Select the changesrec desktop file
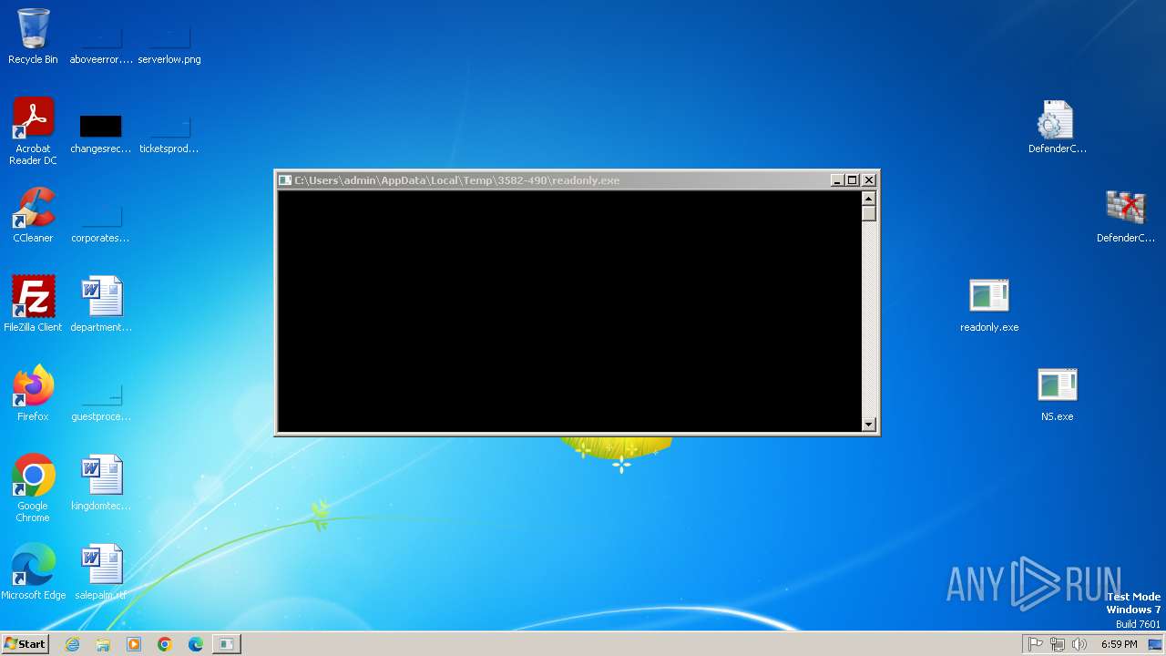Screen dimensions: 1166x656 pos(101,133)
